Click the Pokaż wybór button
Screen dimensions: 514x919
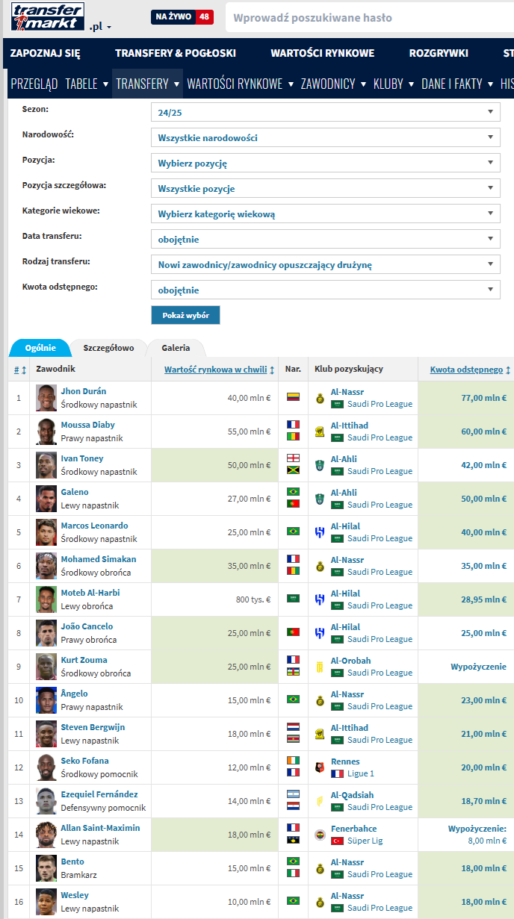(185, 315)
